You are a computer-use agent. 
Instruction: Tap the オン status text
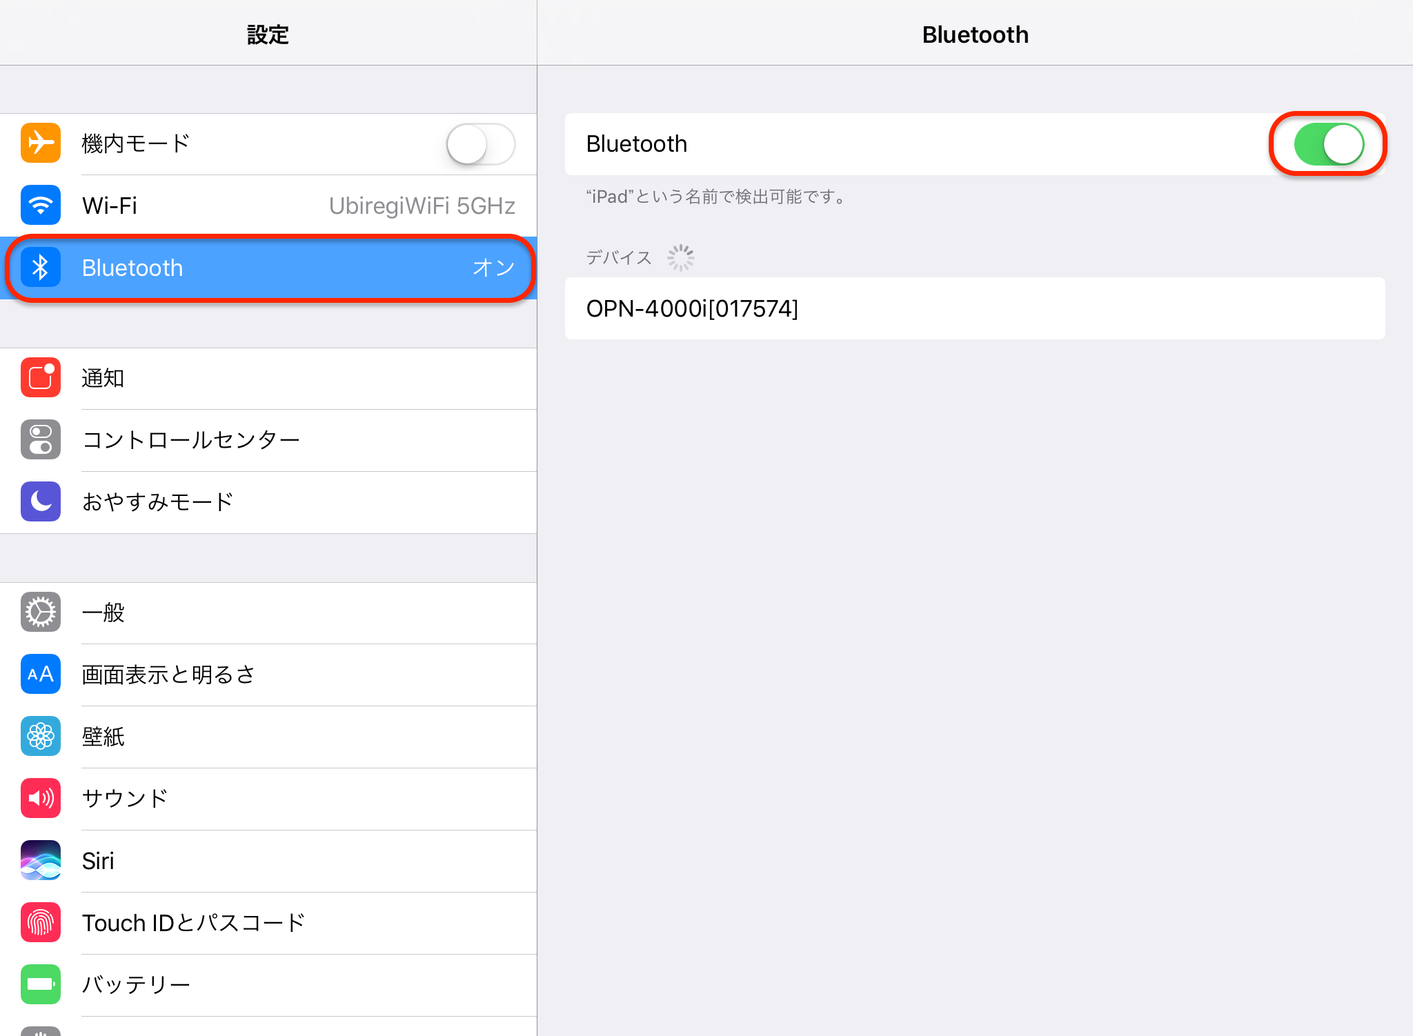coord(494,268)
